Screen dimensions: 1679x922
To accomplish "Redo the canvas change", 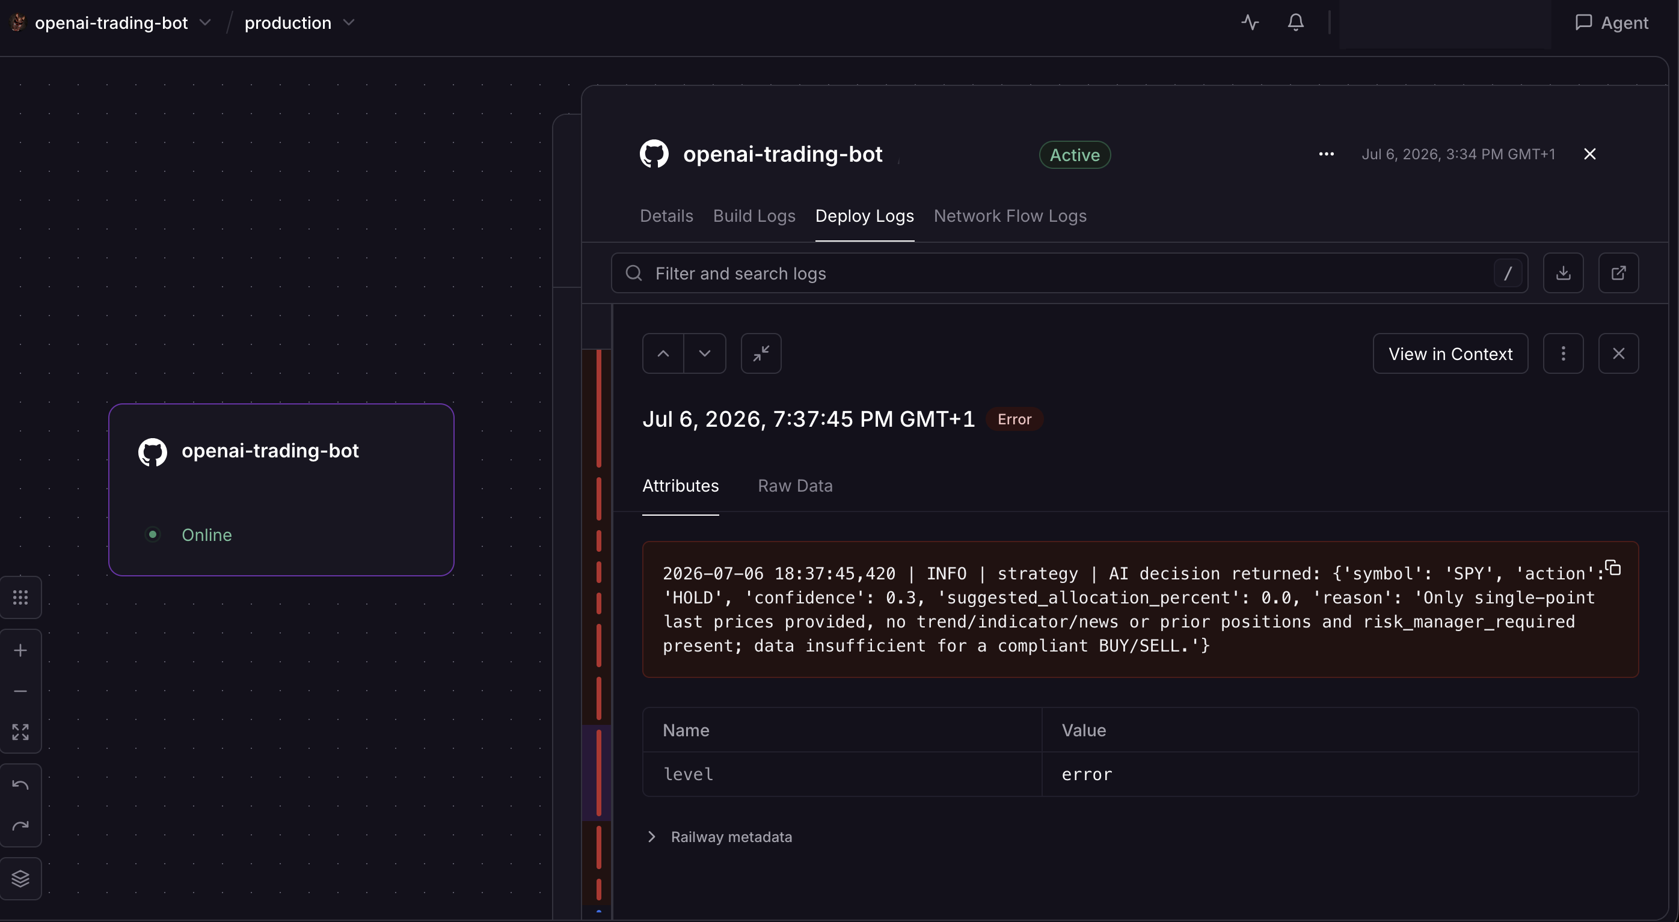I will click(20, 826).
